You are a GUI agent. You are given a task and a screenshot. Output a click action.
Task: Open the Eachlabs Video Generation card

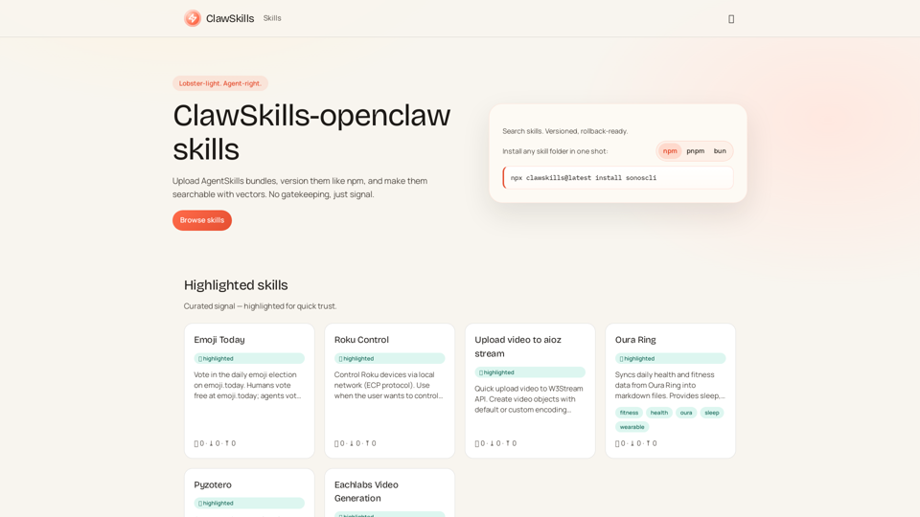coord(390,492)
